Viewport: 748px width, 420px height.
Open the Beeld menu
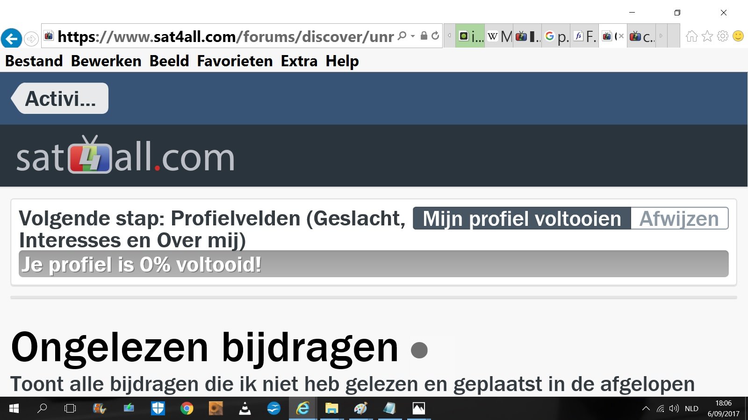pos(169,61)
